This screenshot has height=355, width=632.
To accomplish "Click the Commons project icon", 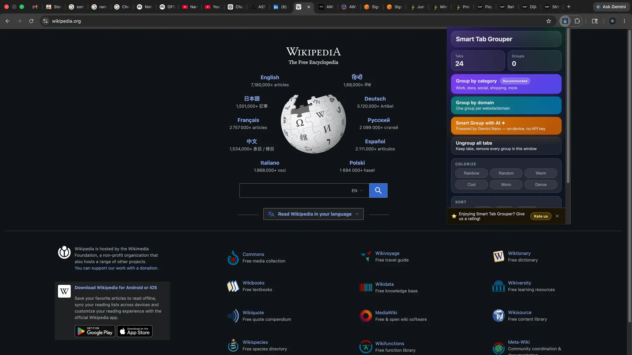I will pos(233,258).
